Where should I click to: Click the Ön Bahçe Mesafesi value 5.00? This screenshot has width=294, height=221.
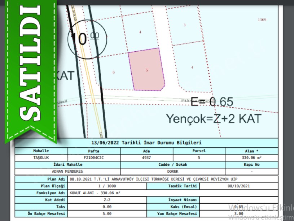click(x=107, y=213)
